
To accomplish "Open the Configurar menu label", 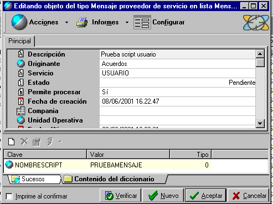I will tap(168, 22).
